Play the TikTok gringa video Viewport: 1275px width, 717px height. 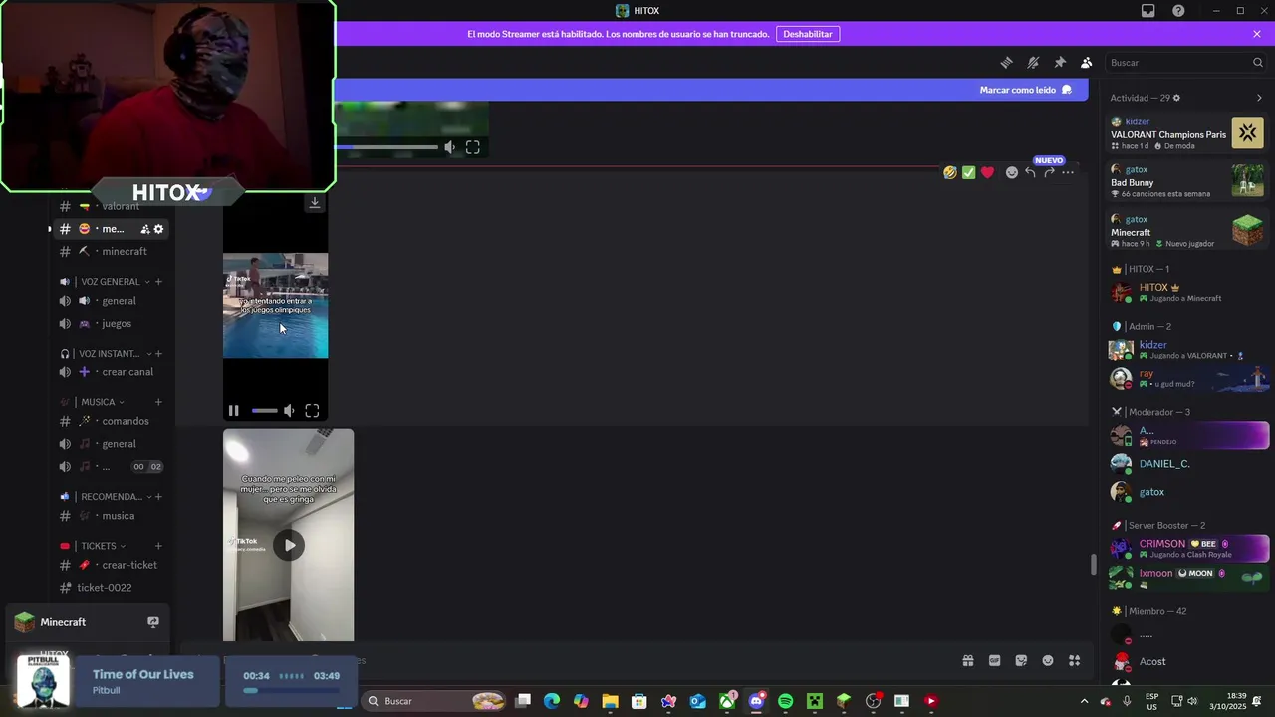pyautogui.click(x=289, y=545)
